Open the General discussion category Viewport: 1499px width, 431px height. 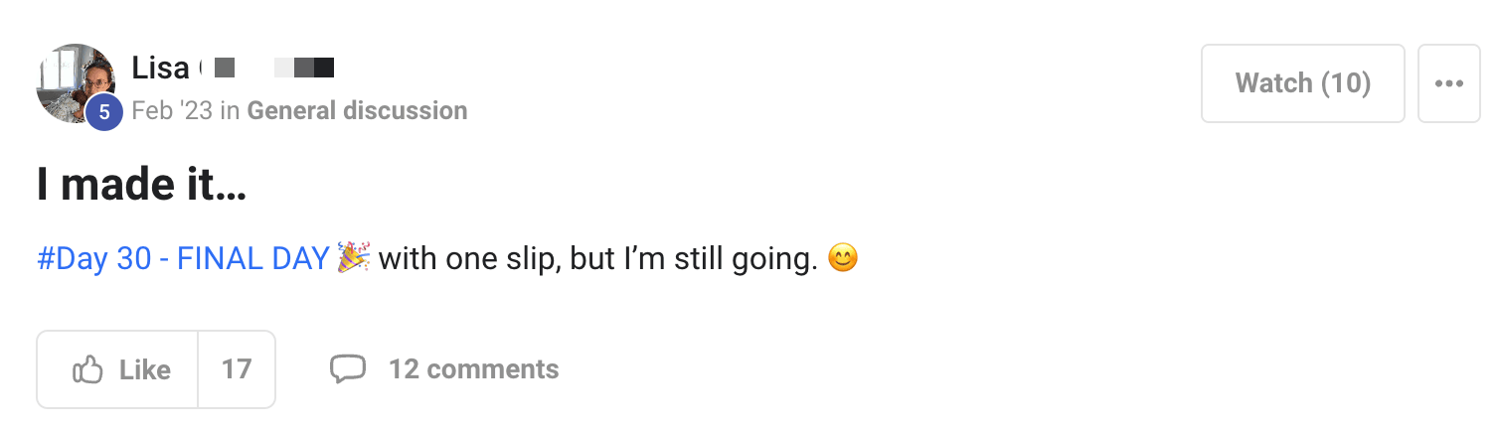click(357, 110)
